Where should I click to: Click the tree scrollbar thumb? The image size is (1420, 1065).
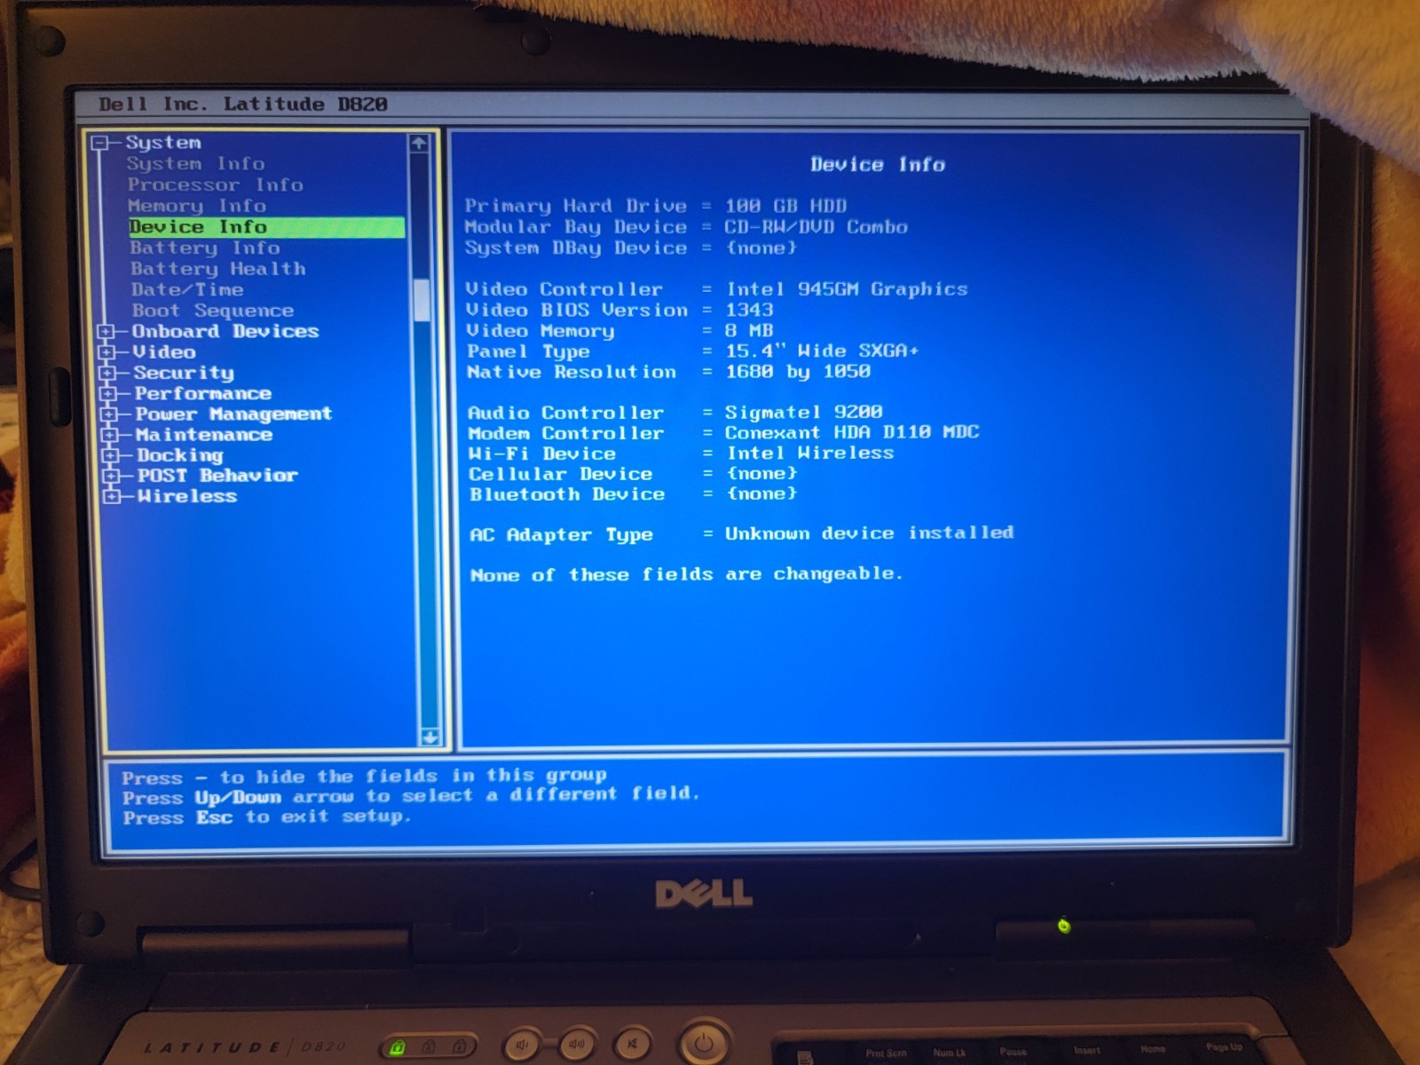pos(422,300)
